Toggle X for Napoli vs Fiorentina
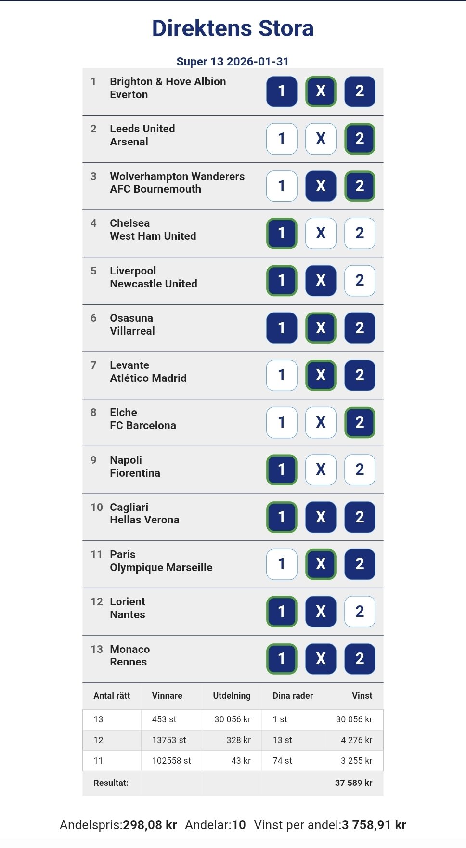Screen dimensions: 466x848 coord(321,470)
